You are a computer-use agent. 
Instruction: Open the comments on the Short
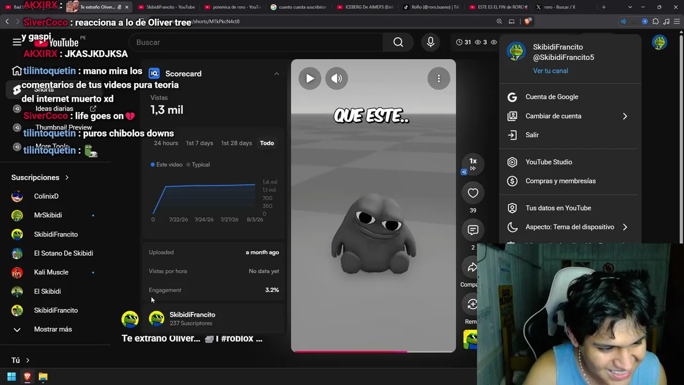473,230
